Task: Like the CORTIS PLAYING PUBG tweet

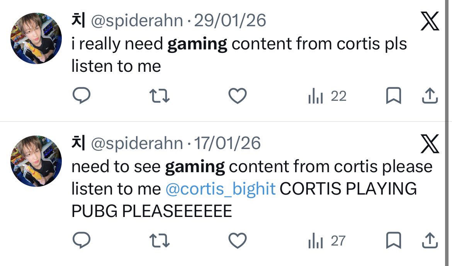Action: [x=238, y=241]
